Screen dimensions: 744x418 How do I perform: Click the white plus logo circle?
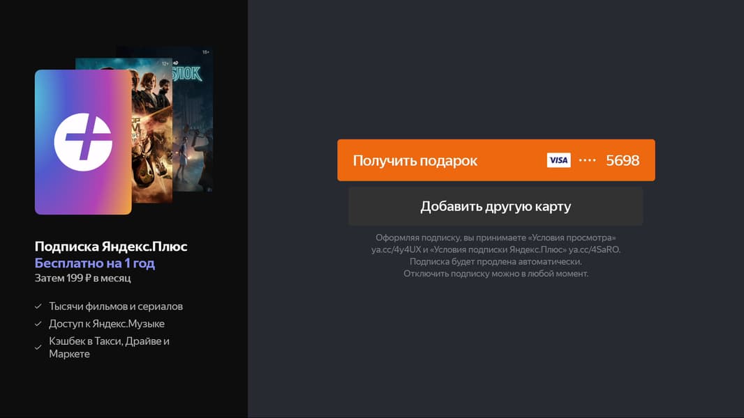point(83,142)
